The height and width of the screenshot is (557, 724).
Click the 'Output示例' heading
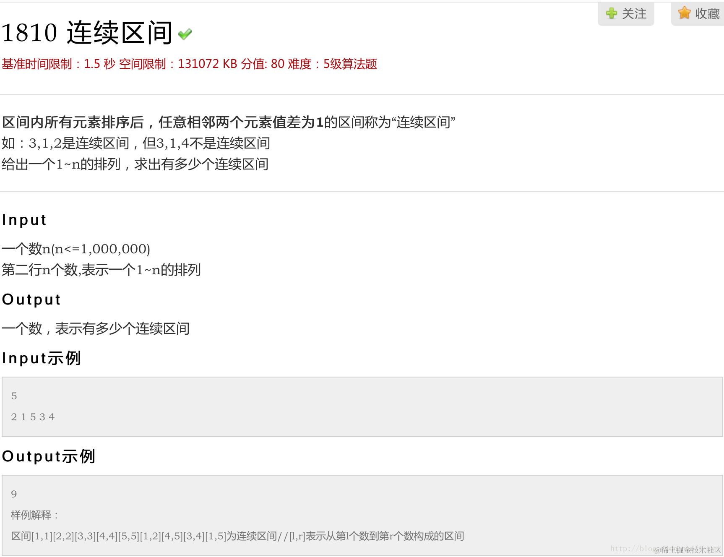pyautogui.click(x=49, y=456)
